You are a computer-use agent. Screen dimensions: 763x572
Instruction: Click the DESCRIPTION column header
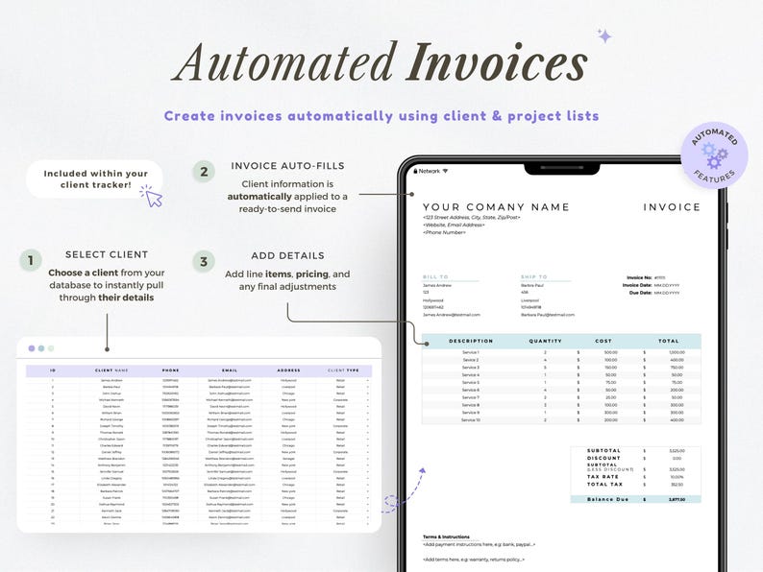(x=471, y=341)
